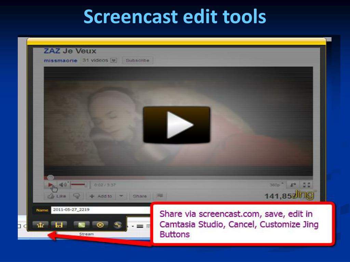Open the Edit in Camtasia Studio button
The width and height of the screenshot is (350, 262).
82,225
